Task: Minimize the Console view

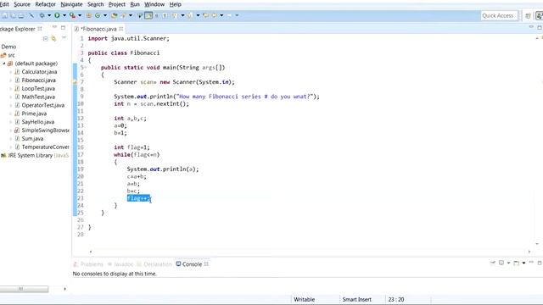Action: tap(531, 263)
